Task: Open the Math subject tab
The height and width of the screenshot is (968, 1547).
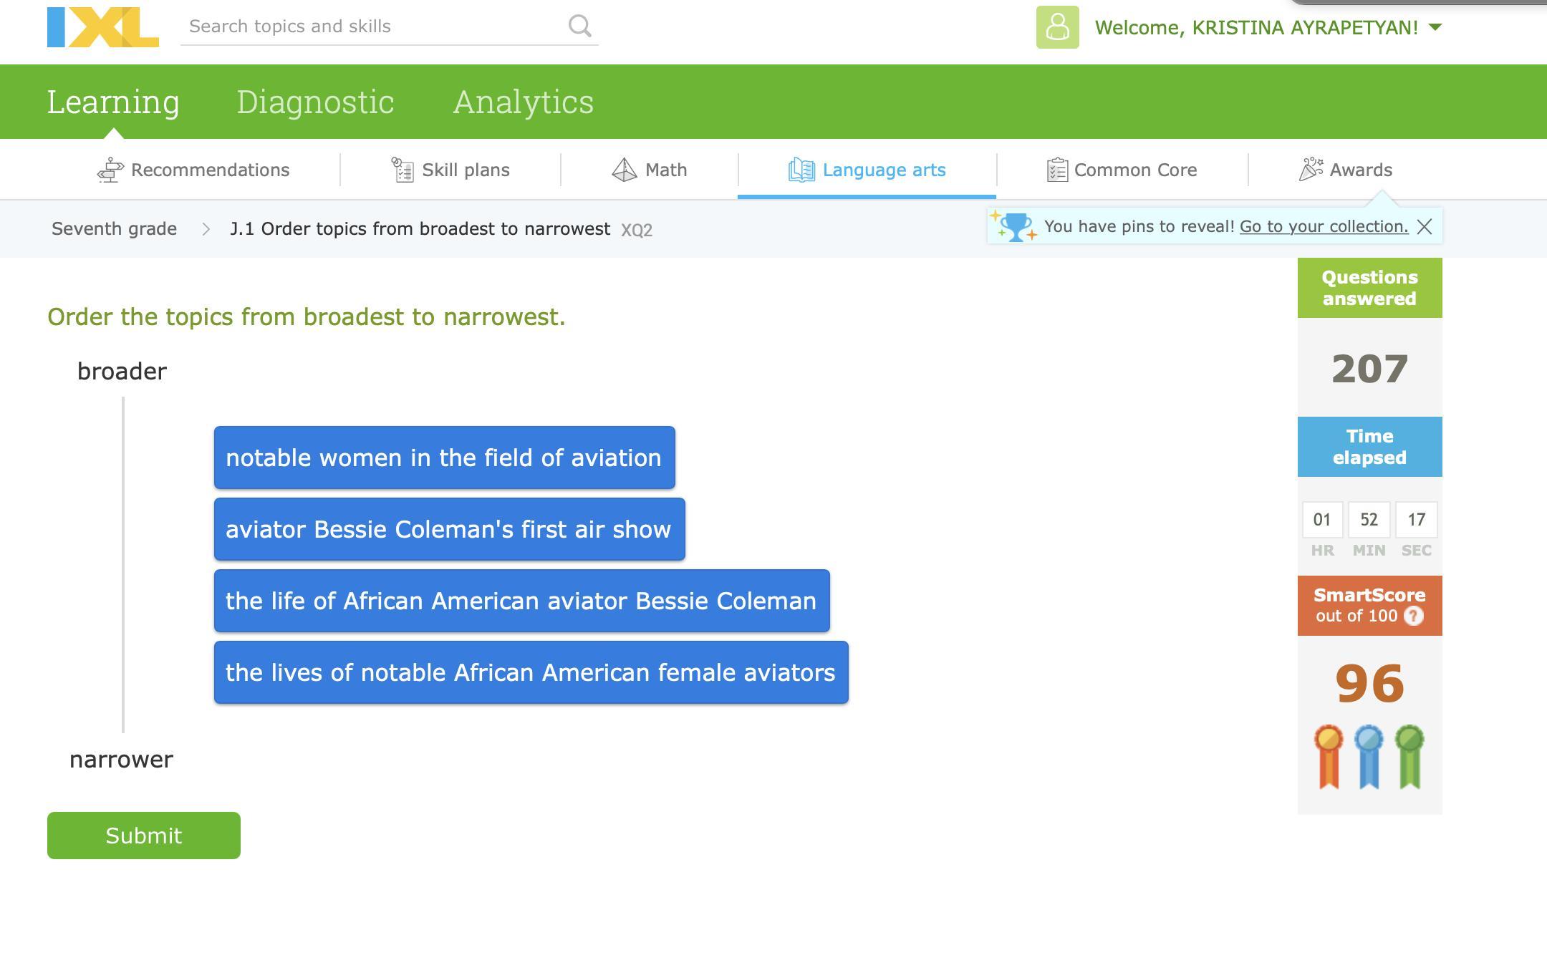Action: pos(650,170)
